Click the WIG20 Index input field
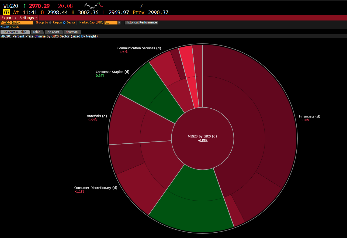 tap(17, 23)
